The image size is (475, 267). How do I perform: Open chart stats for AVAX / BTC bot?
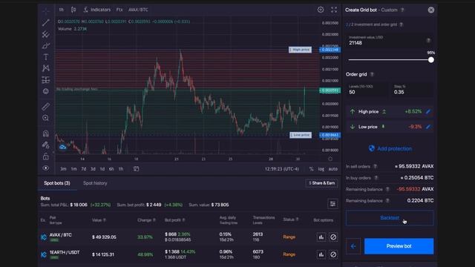coord(321,237)
